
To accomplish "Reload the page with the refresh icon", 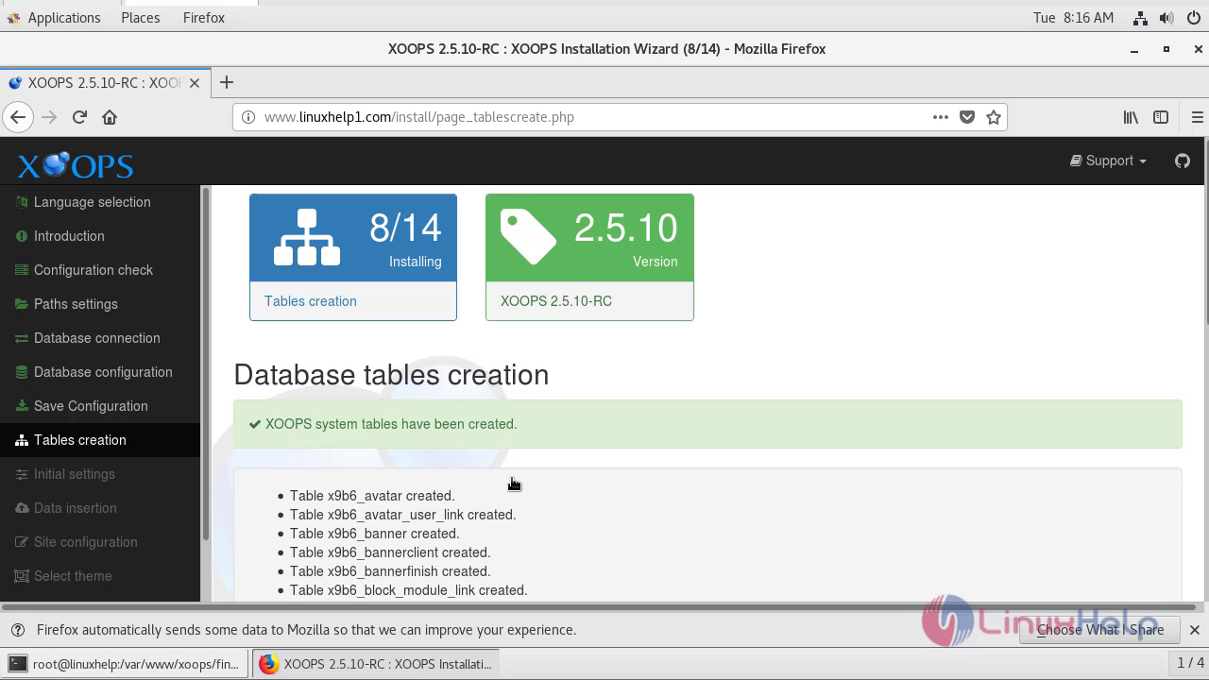I will pyautogui.click(x=79, y=117).
